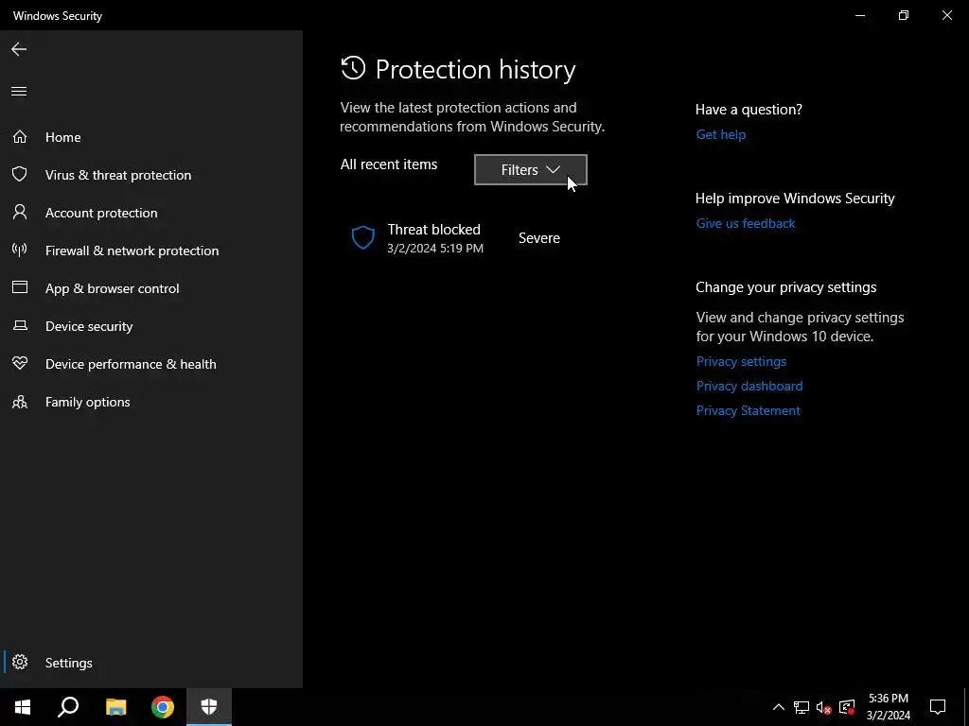Minimize the Windows Security window
Screen dimensions: 969x726
(859, 15)
